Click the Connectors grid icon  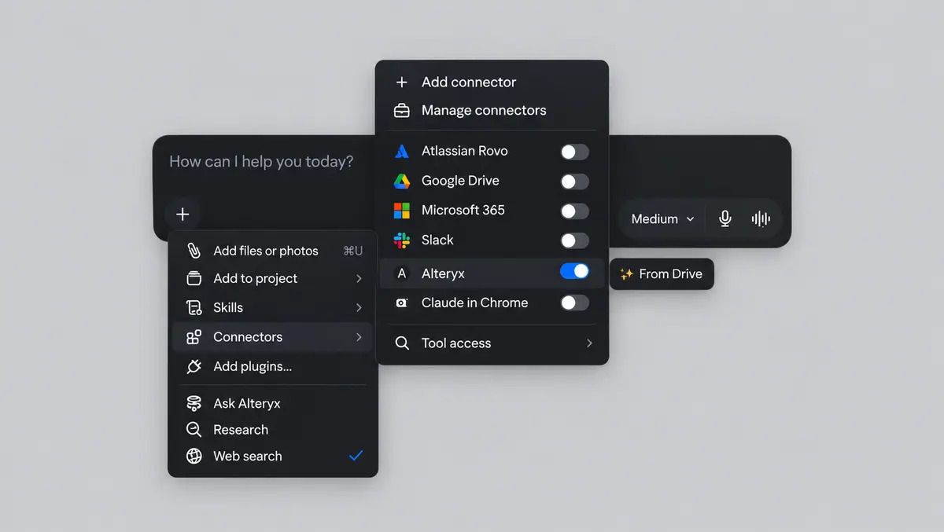tap(194, 337)
